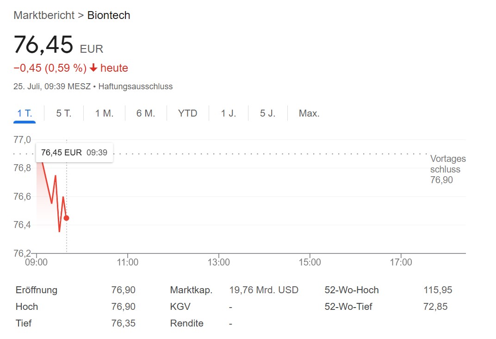496x339 pixels.
Task: Switch to the 5 T. chart range
Action: [63, 113]
